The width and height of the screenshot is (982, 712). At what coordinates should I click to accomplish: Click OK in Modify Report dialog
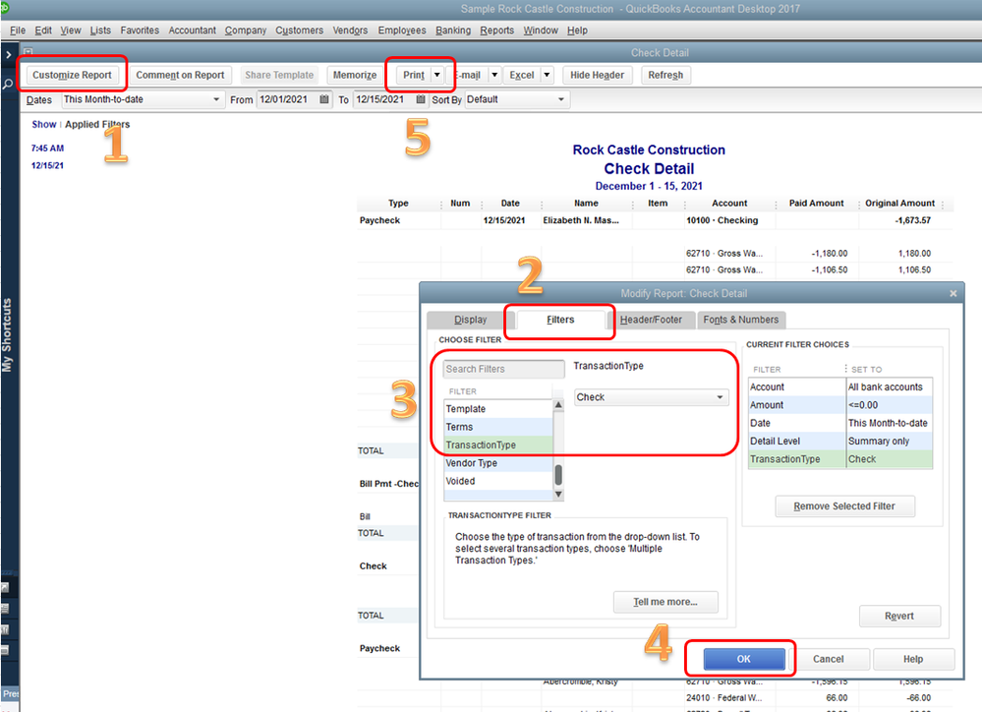[743, 659]
